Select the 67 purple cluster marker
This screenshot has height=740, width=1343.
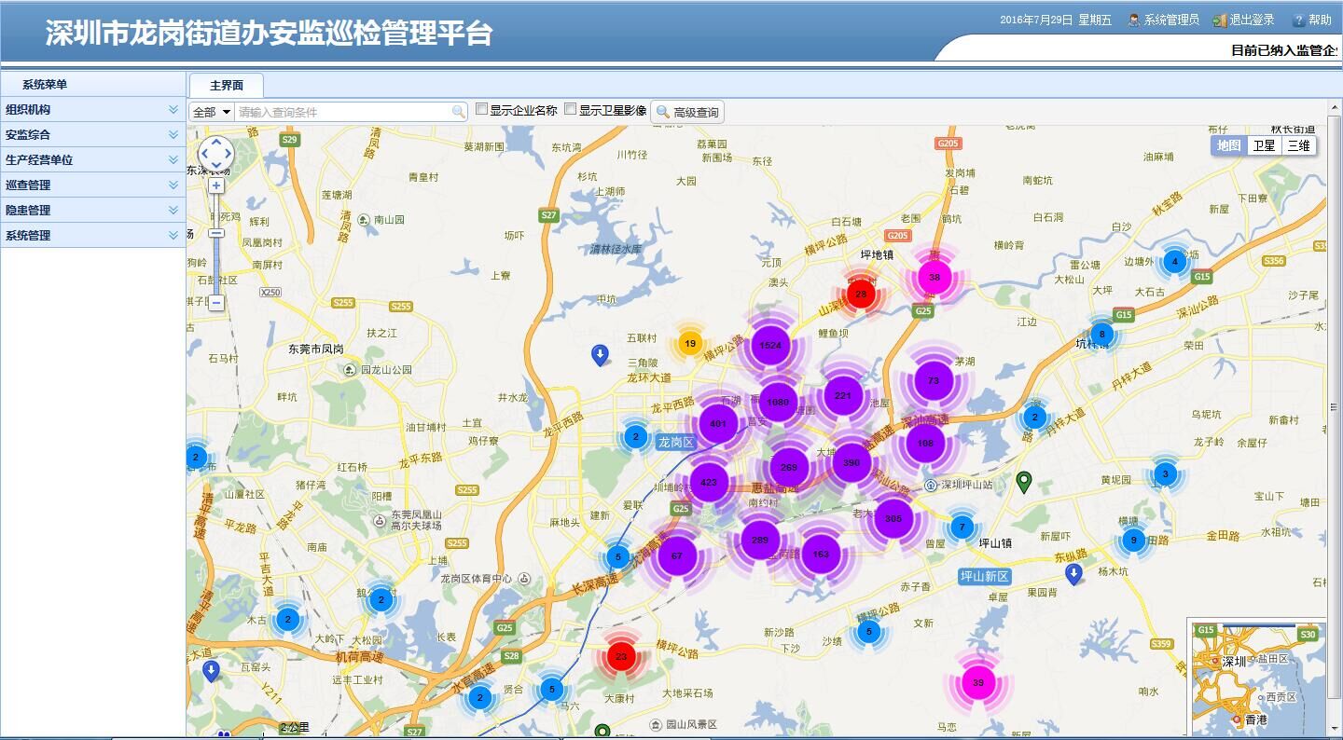677,555
